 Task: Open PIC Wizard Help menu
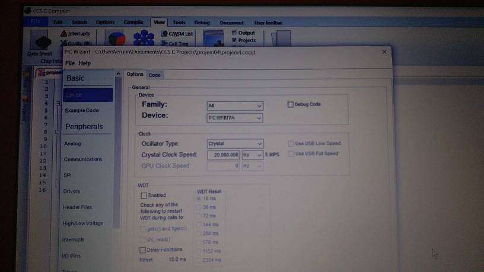[x=84, y=63]
